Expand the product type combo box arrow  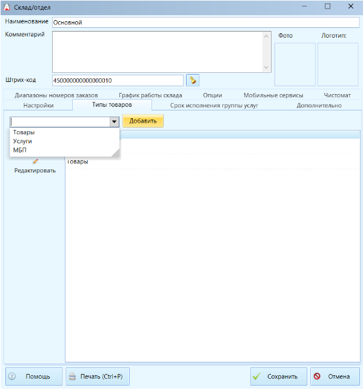115,121
